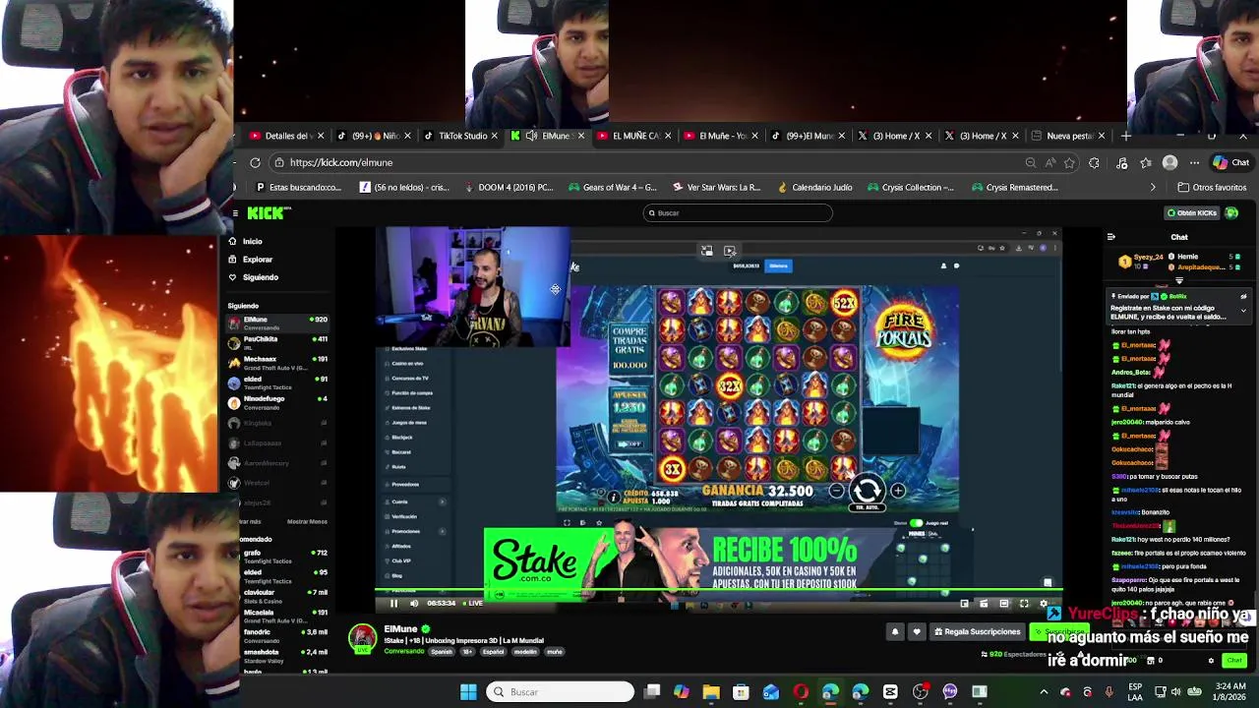Open Ninodefuego channel in sidebar
This screenshot has width=1259, height=708.
[277, 402]
